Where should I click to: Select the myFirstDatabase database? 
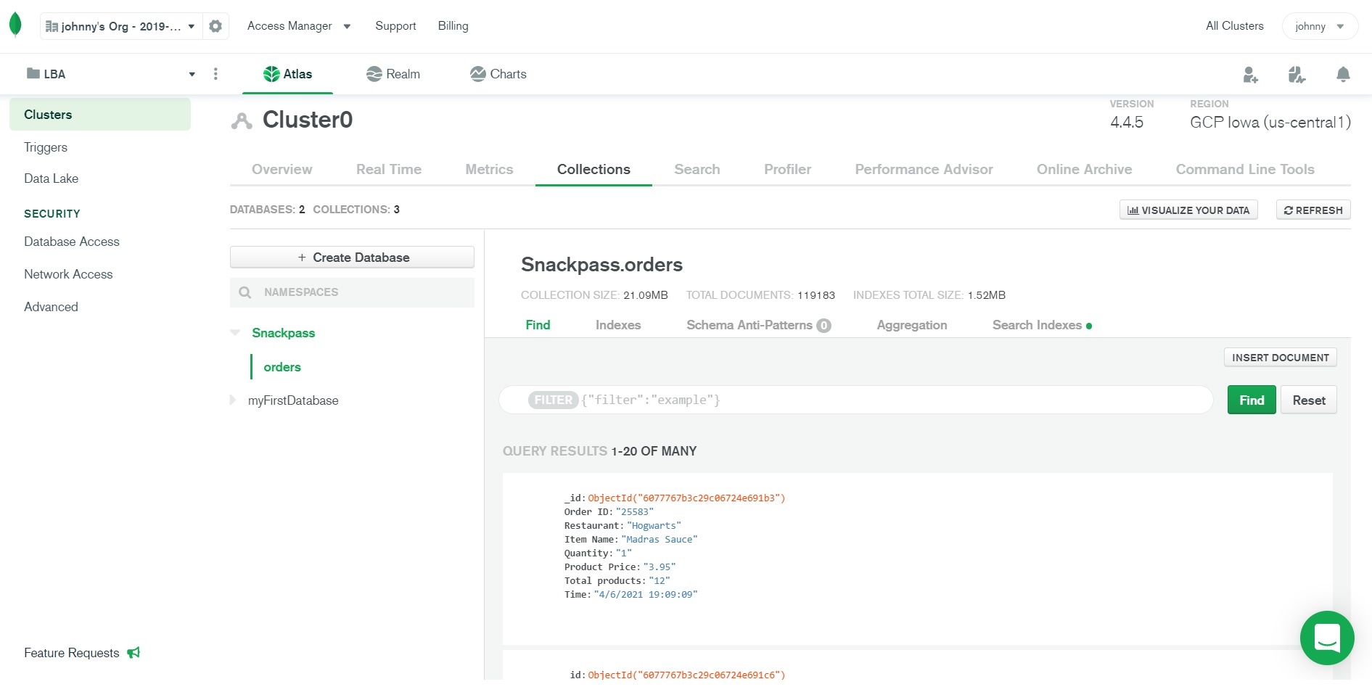[x=293, y=400]
